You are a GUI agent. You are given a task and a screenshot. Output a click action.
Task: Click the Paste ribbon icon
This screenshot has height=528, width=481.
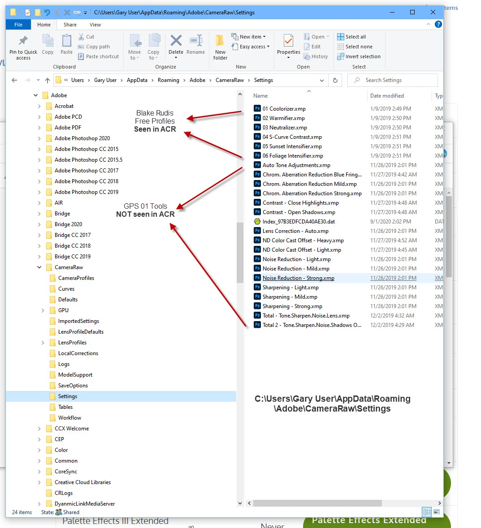[x=66, y=41]
